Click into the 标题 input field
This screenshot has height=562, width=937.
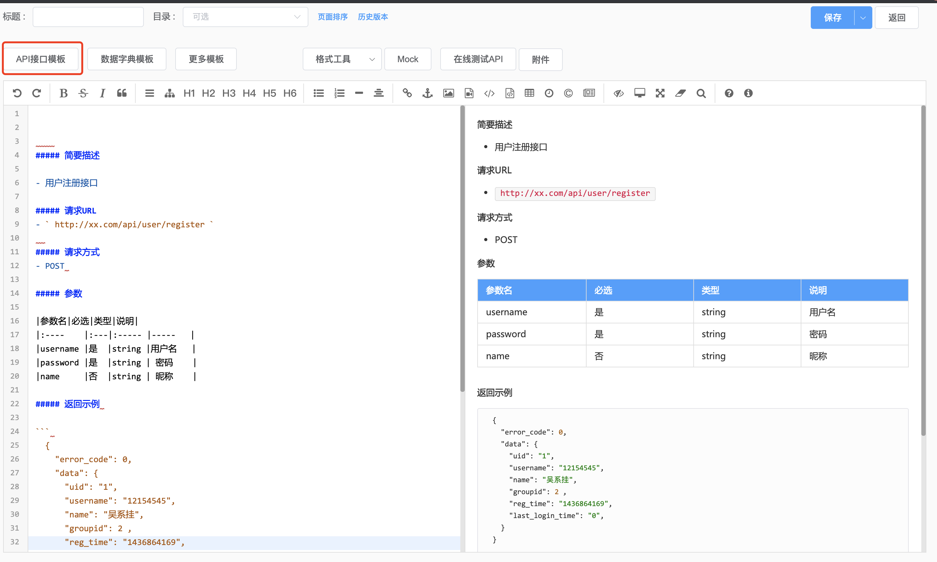click(x=88, y=17)
